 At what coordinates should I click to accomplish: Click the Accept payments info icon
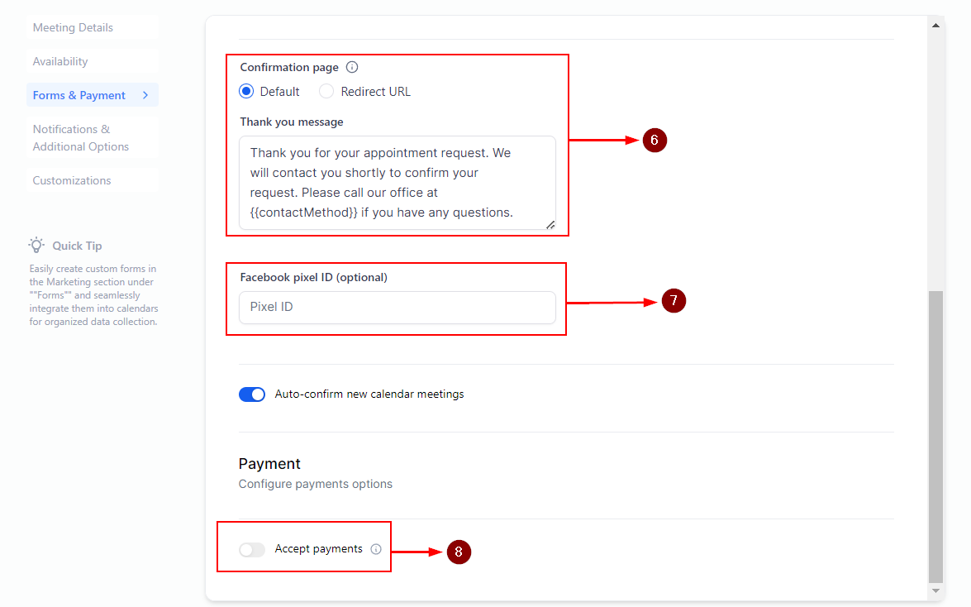376,549
